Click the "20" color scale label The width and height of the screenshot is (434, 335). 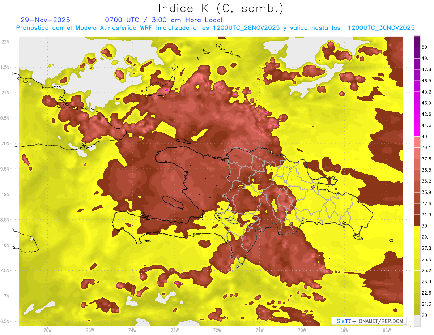(x=425, y=315)
